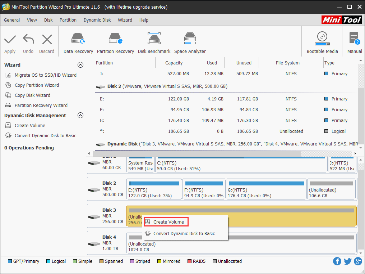
Task: Collapse the Wizard sidebar section
Action: coord(80,65)
